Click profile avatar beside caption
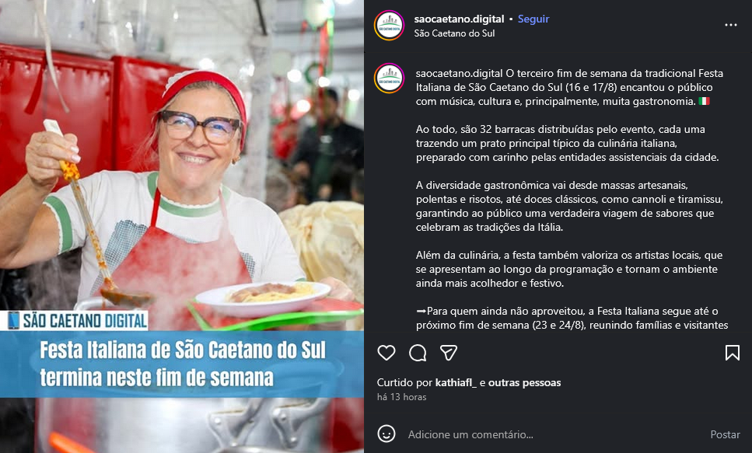The height and width of the screenshot is (453, 752). 389,78
